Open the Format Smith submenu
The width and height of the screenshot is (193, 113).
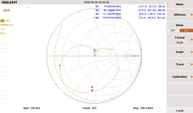[x=180, y=40]
